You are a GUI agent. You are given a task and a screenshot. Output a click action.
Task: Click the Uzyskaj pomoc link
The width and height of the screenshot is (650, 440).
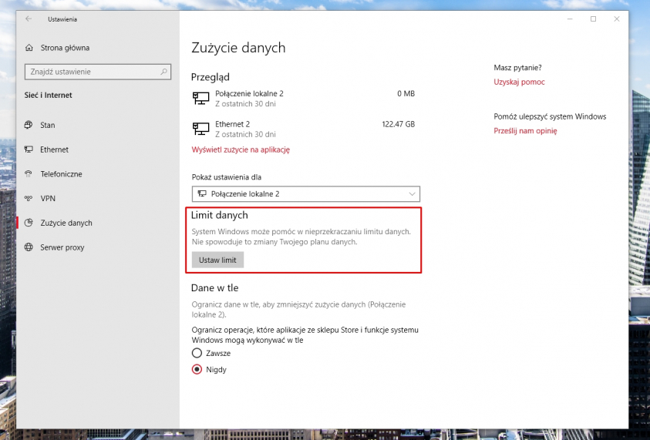pyautogui.click(x=519, y=82)
